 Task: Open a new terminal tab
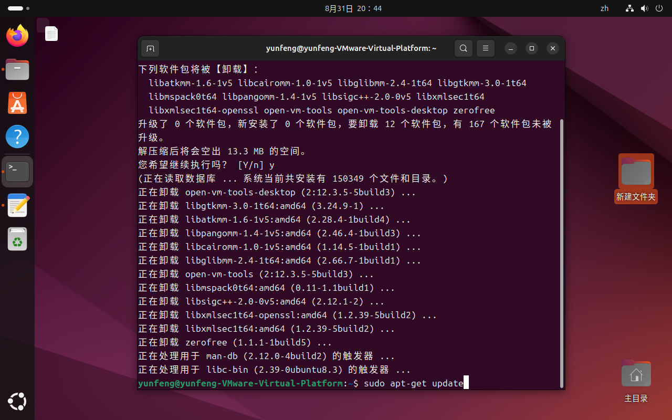(x=150, y=48)
